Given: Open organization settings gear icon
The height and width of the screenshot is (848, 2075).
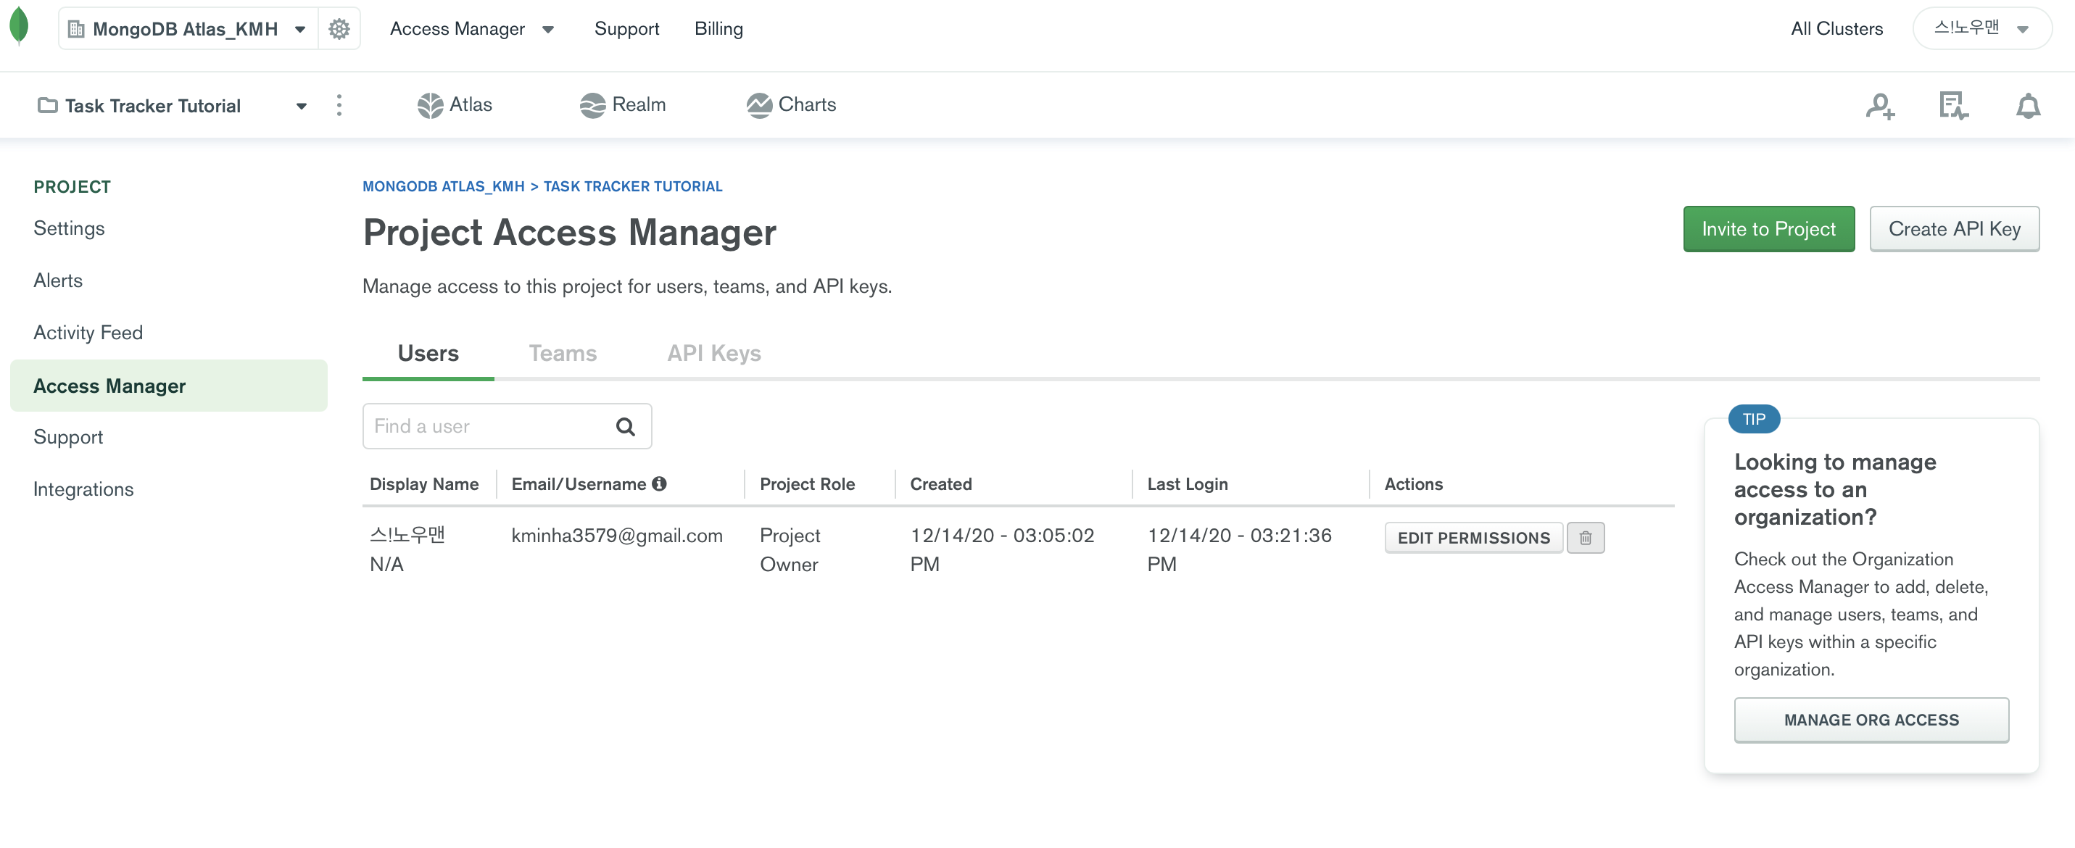Looking at the screenshot, I should (339, 29).
